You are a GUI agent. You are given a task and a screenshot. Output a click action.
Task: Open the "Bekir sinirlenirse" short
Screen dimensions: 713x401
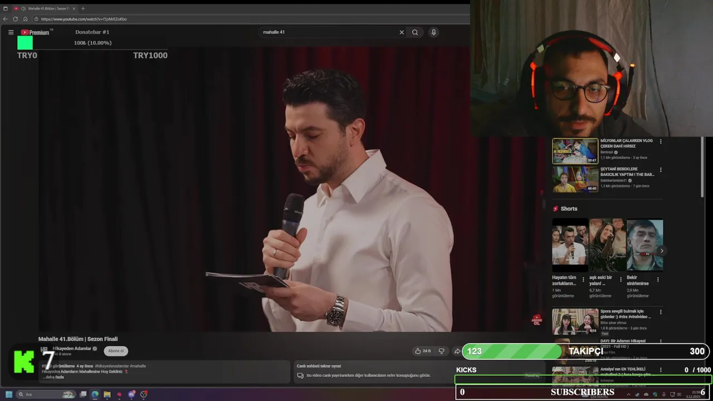(644, 245)
